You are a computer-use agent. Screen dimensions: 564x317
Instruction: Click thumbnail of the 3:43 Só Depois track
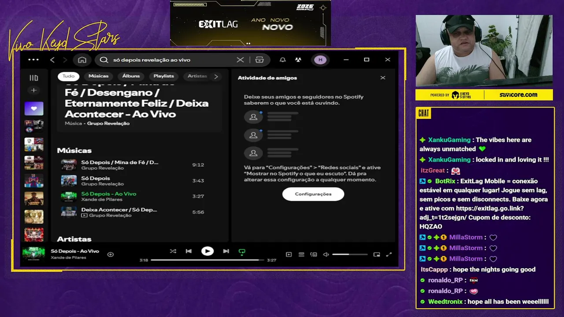(69, 181)
